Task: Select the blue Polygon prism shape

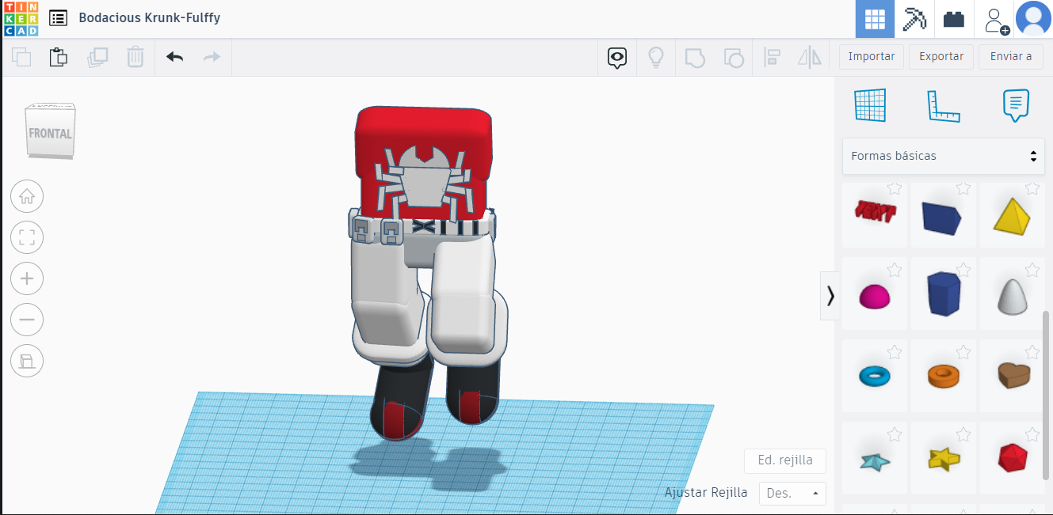Action: pyautogui.click(x=943, y=293)
